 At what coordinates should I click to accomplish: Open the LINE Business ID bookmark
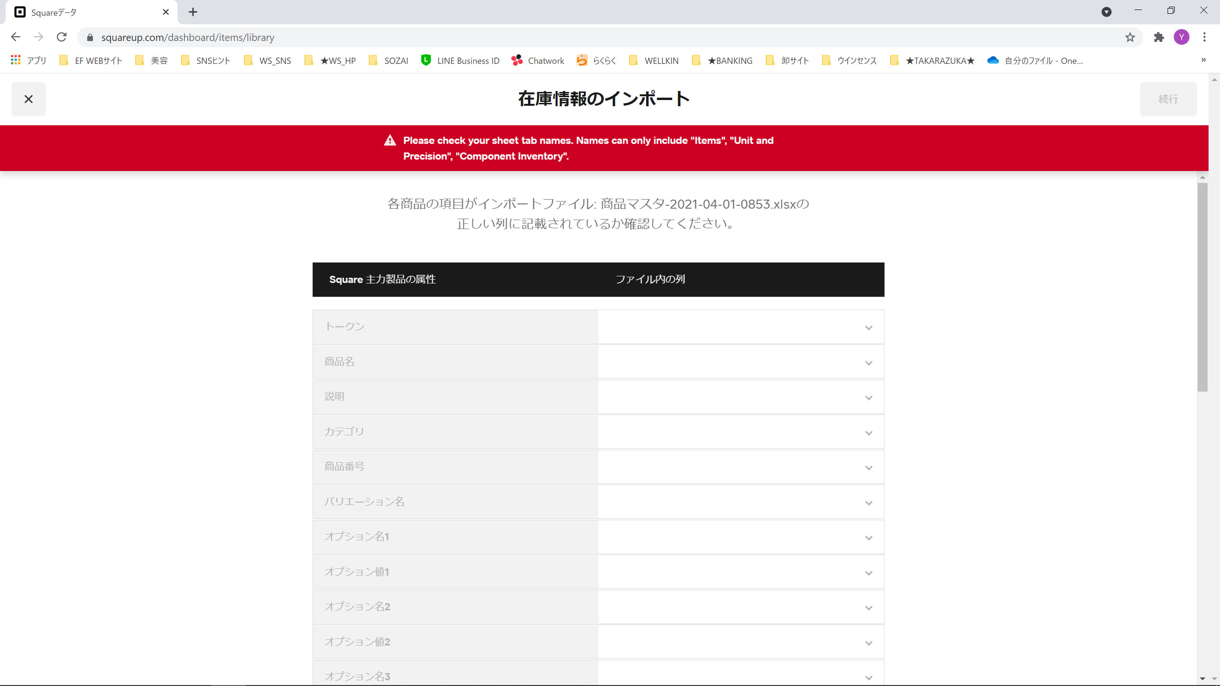[460, 61]
